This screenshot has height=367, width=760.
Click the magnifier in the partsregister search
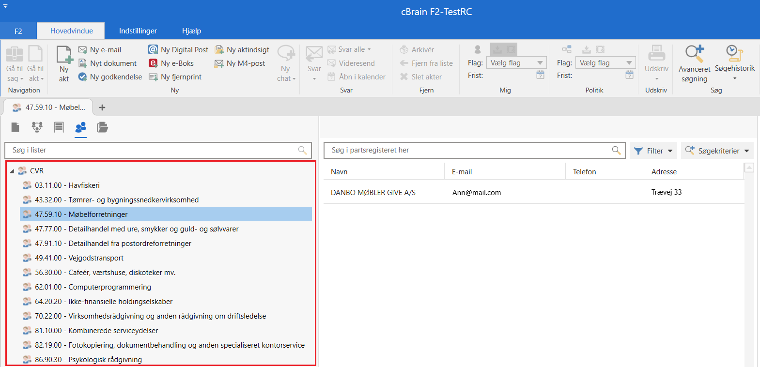[616, 150]
